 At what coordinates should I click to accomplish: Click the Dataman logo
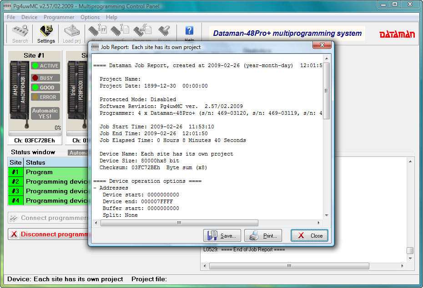coord(398,33)
